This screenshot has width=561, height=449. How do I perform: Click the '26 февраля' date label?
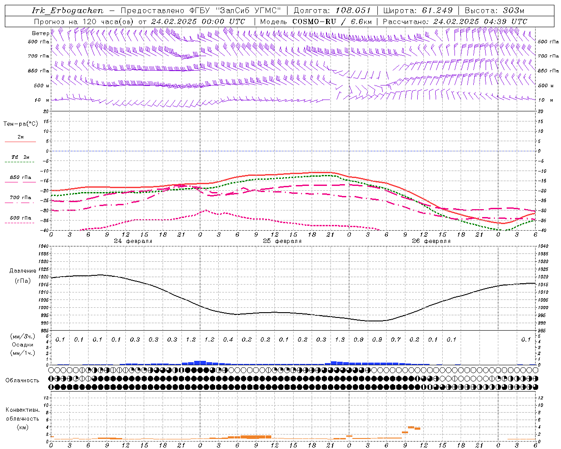[431, 241]
